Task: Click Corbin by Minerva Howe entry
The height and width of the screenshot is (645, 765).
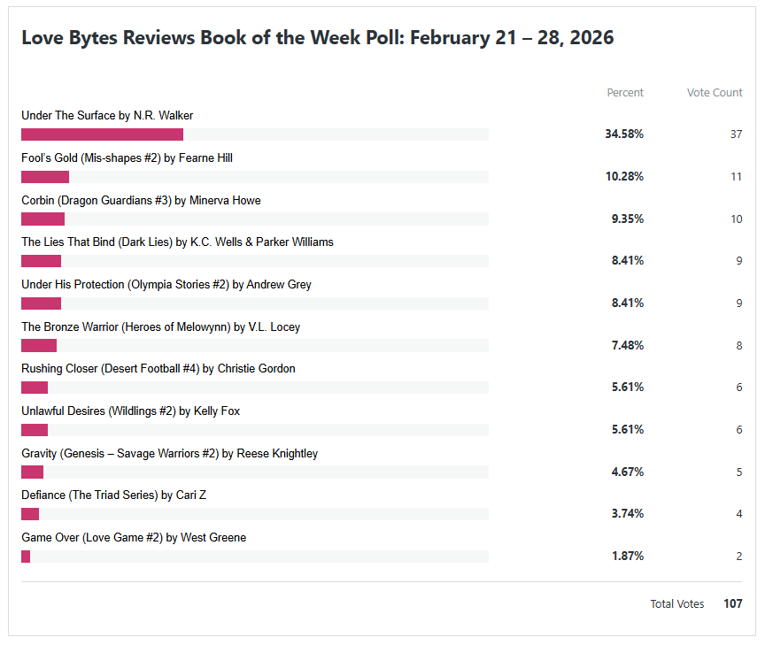Action: [x=141, y=201]
